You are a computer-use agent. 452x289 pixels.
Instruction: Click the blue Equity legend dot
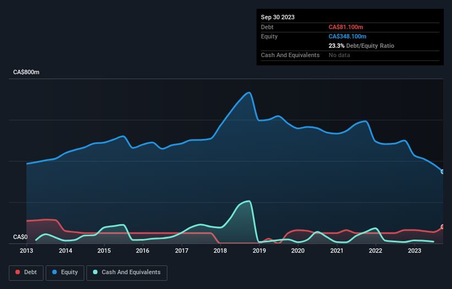[x=55, y=272]
